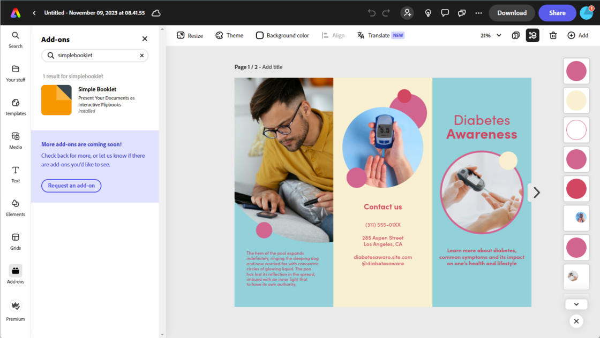
Task: Open the Translate tool in the toolbar
Action: coord(375,35)
